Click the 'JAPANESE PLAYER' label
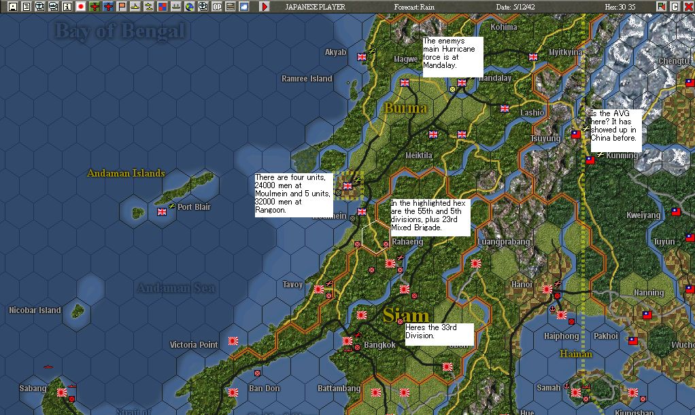 pos(315,7)
